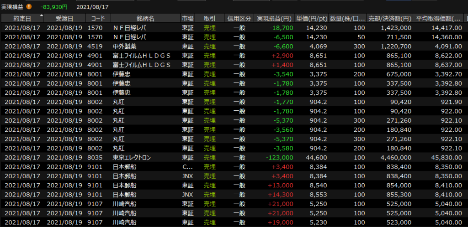
Task: Click the 平均取得価額 column header
Action: click(x=439, y=19)
